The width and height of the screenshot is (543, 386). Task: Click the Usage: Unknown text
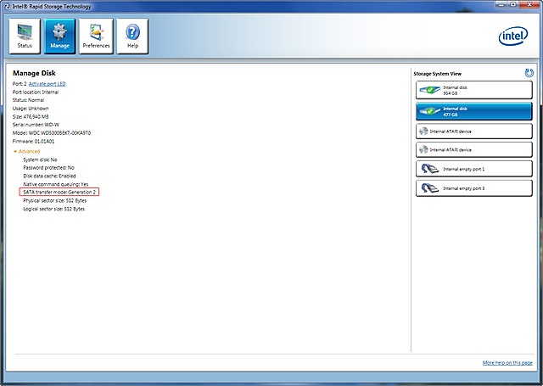[31, 109]
